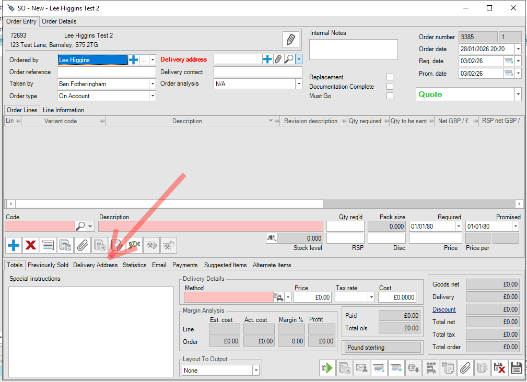Open the Suggested Items tab
The image size is (527, 382).
click(x=226, y=265)
